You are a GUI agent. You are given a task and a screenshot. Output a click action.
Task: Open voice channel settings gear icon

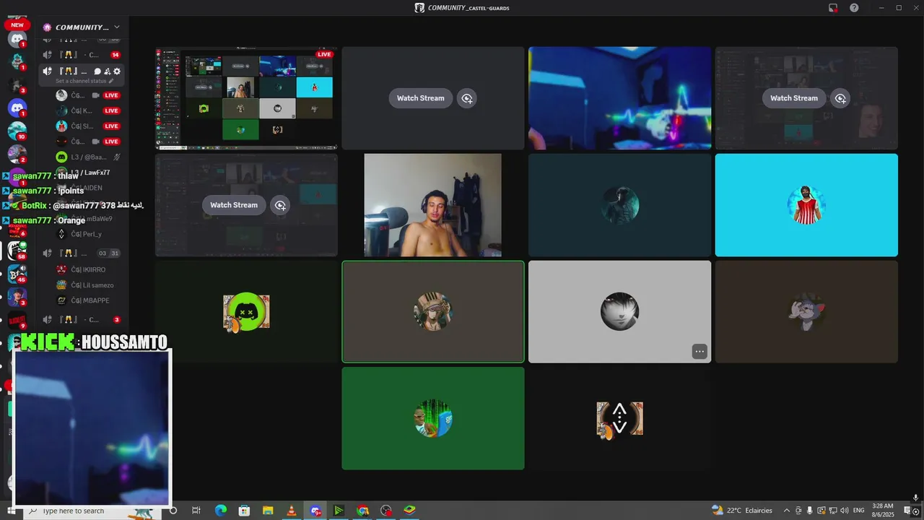pos(117,71)
